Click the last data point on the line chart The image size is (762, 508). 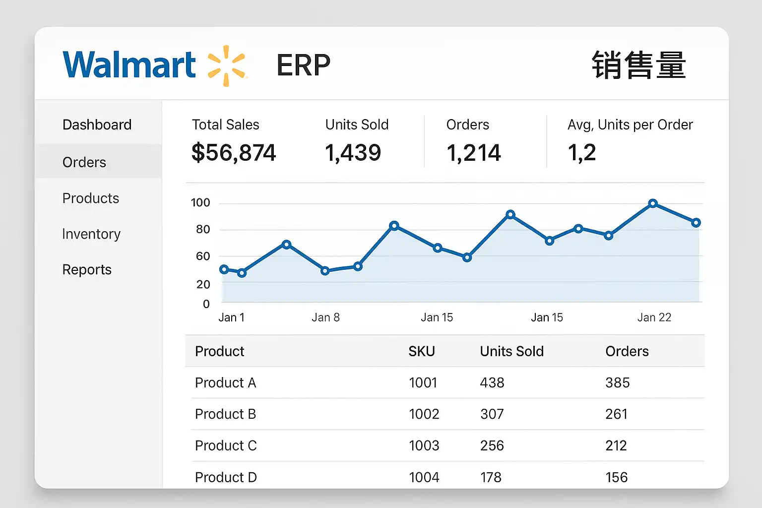pos(696,223)
